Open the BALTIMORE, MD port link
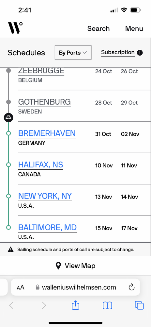Screen dimensions: 151x327 point(47,227)
